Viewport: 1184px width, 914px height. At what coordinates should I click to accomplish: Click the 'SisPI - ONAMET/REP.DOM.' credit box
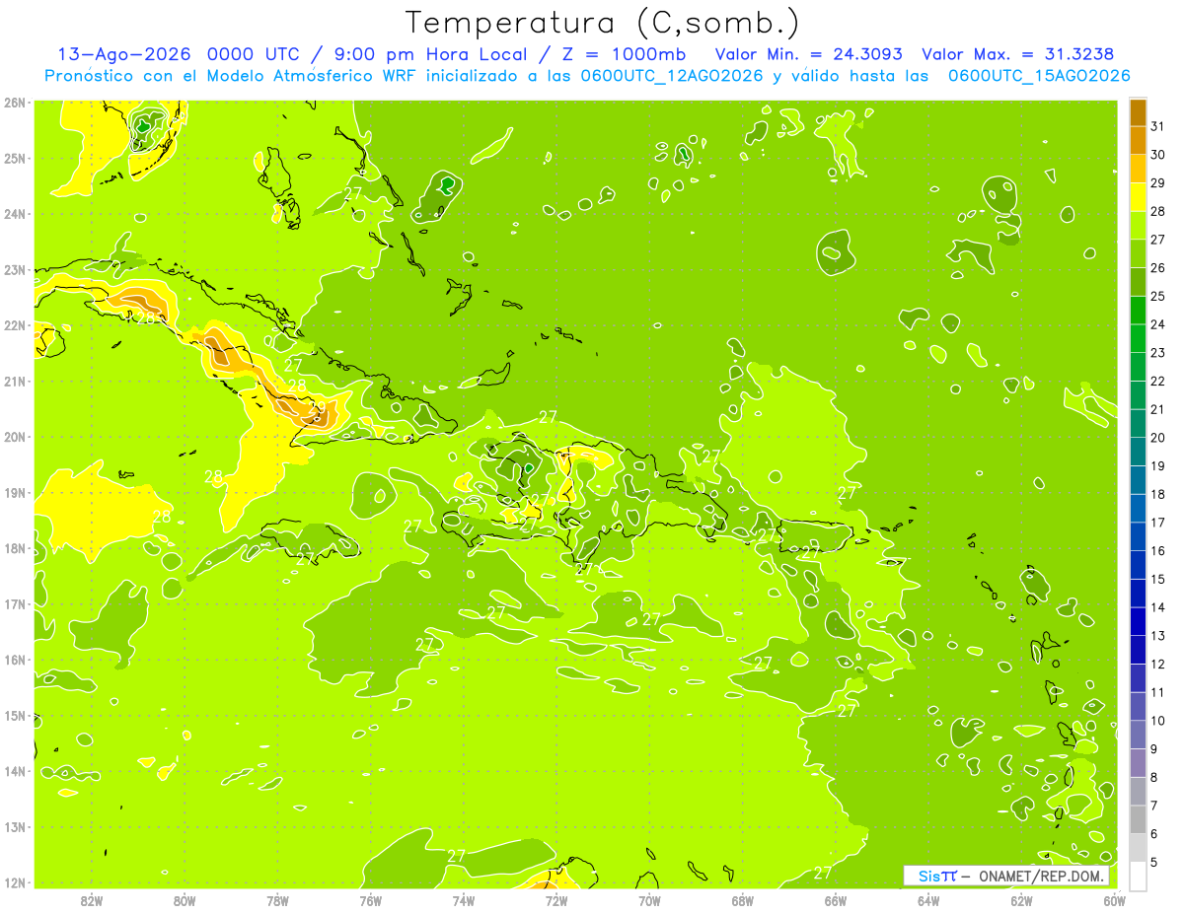tap(1006, 876)
